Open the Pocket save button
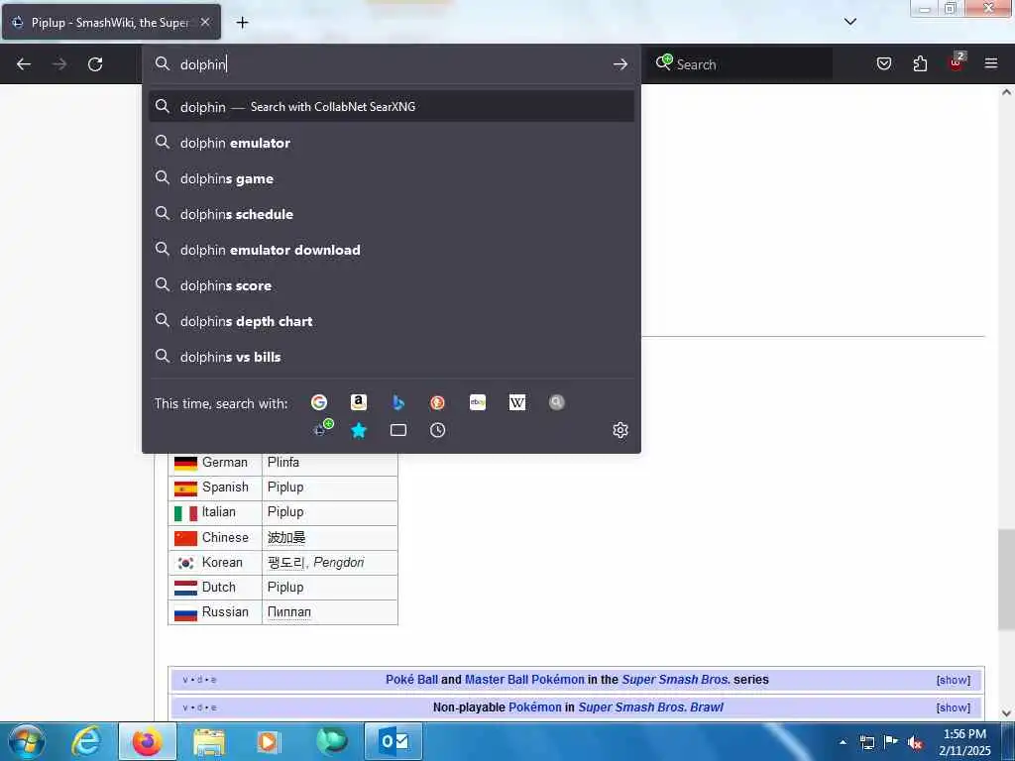Image resolution: width=1015 pixels, height=761 pixels. tap(884, 63)
